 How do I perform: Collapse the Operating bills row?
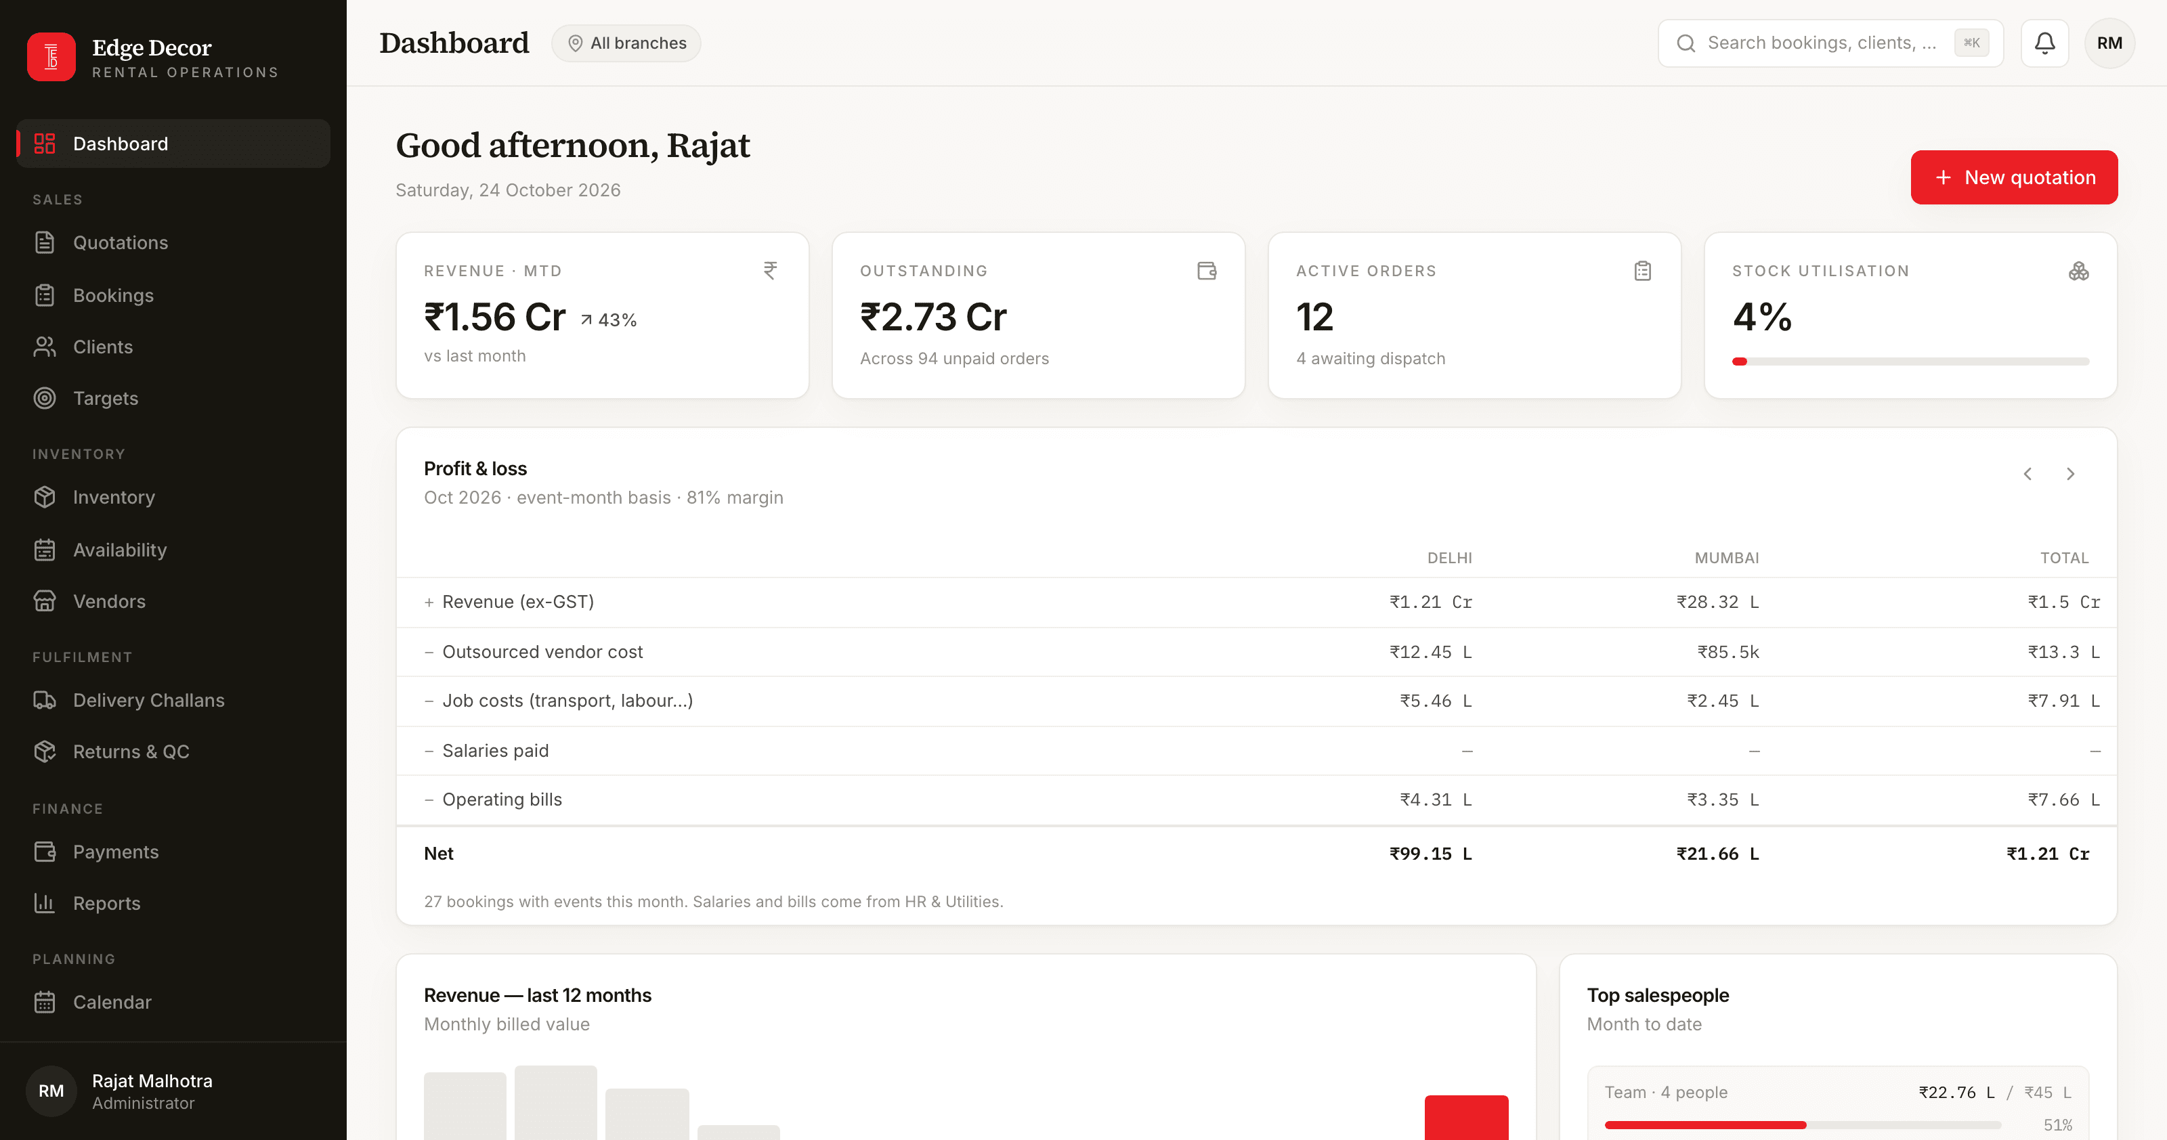point(429,800)
